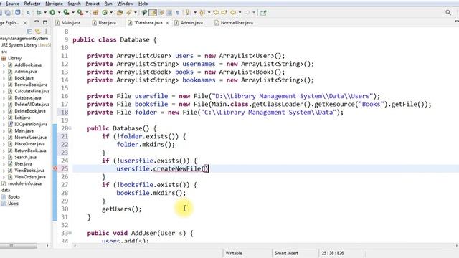Fold the Database() constructor at line 20
Screen dimensions: 459x258
point(70,128)
